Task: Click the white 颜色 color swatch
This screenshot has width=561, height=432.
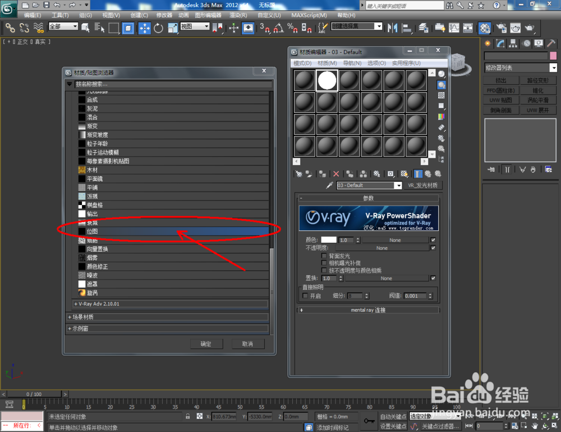Action: pos(329,240)
